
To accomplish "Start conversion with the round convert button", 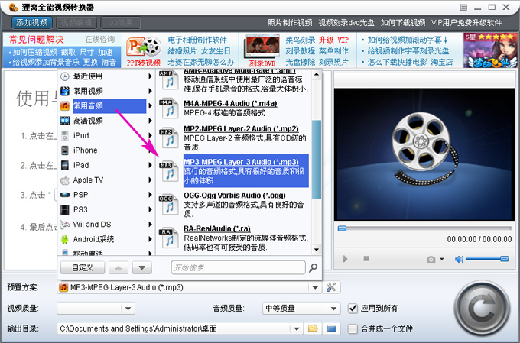I will 482,309.
